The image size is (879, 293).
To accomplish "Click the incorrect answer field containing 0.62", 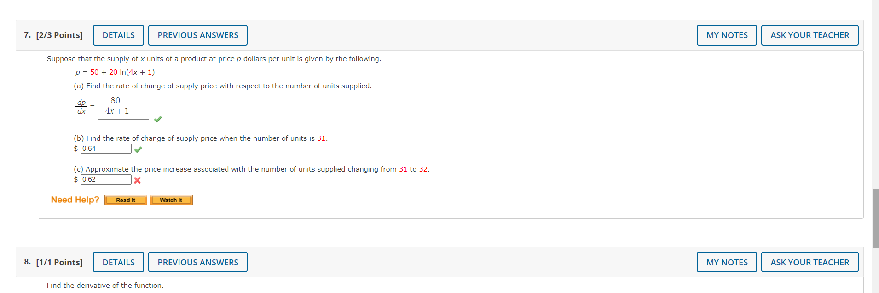I will click(106, 179).
